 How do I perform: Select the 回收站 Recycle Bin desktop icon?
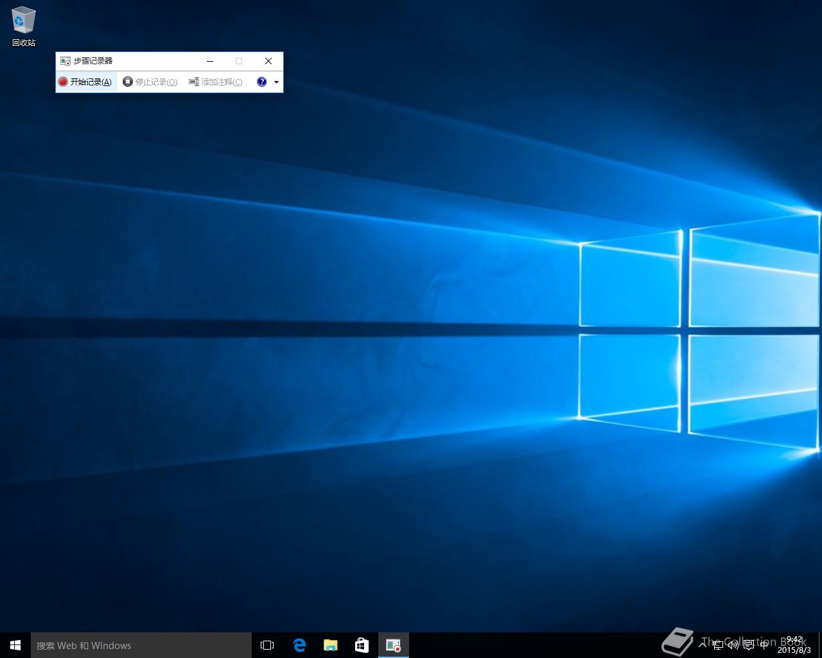pos(24,27)
